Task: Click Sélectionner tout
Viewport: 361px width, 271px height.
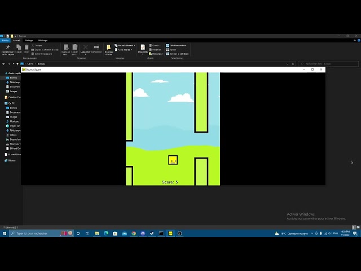Action: pyautogui.click(x=176, y=45)
